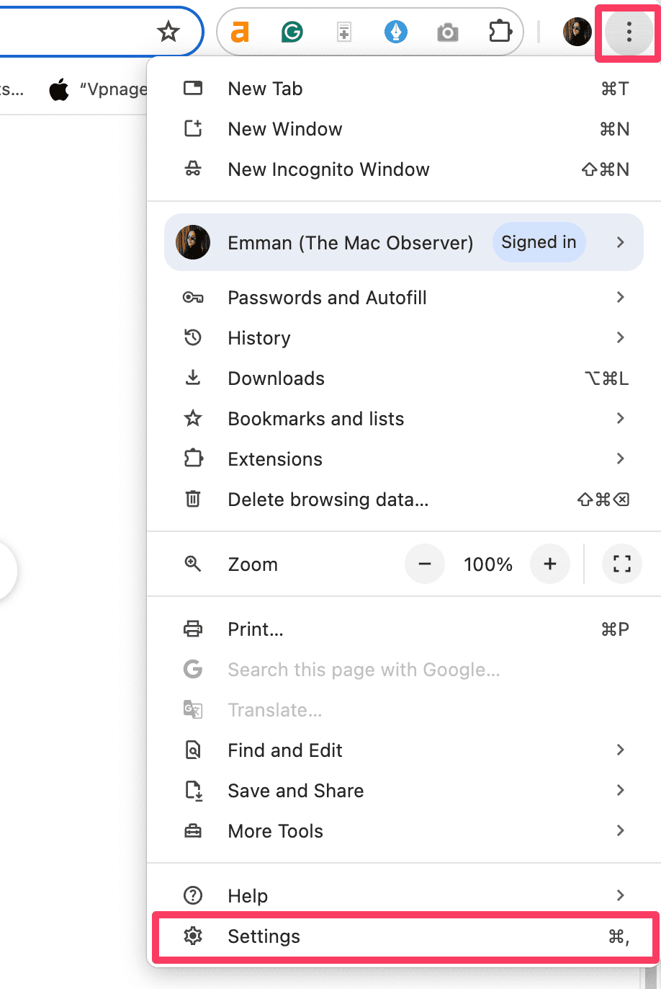Click the Vpnage Apple bookmark
The width and height of the screenshot is (661, 989).
coord(97,89)
